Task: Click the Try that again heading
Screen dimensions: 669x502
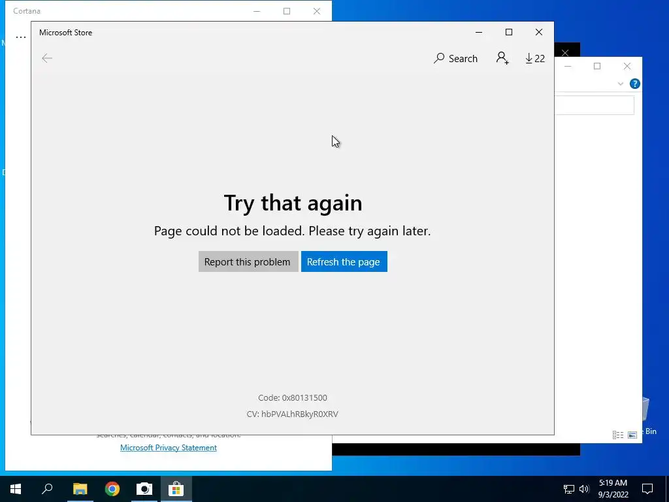Action: click(x=293, y=203)
